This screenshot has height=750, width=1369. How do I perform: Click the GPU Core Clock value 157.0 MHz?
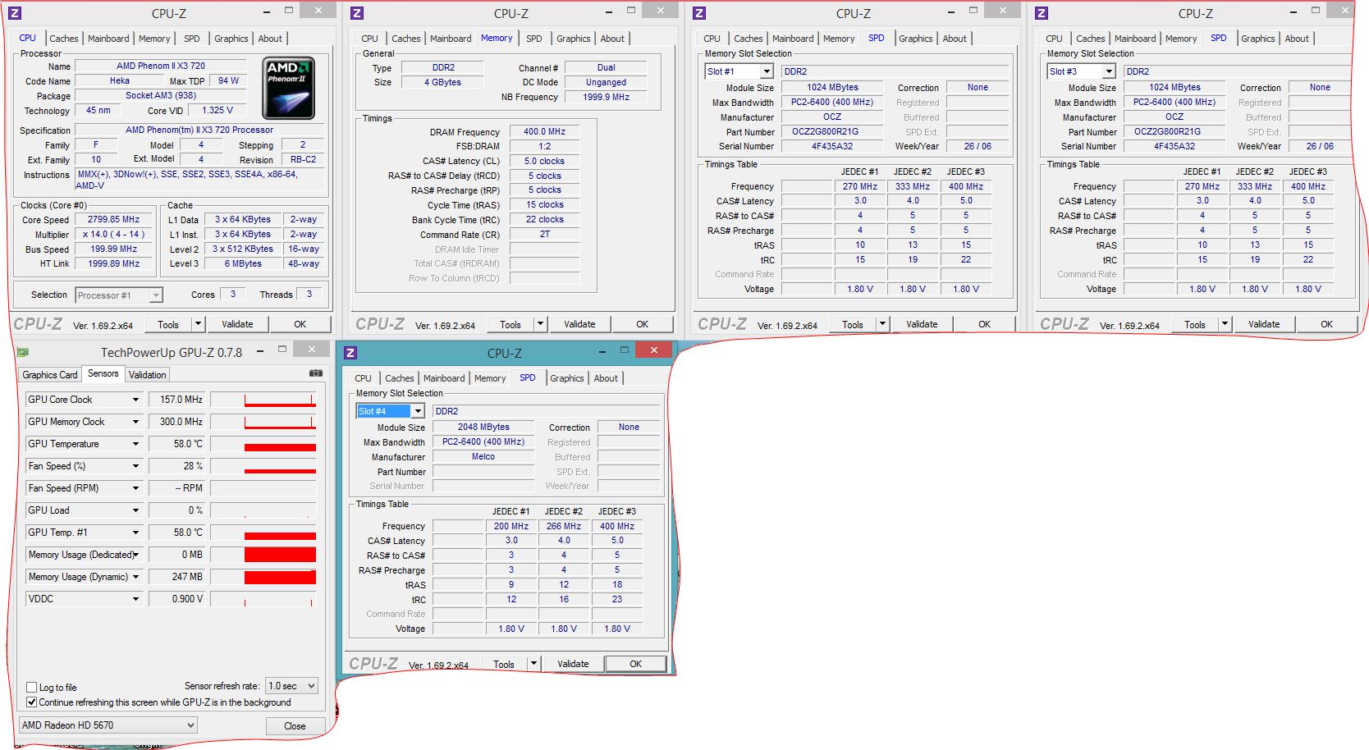[x=176, y=400]
